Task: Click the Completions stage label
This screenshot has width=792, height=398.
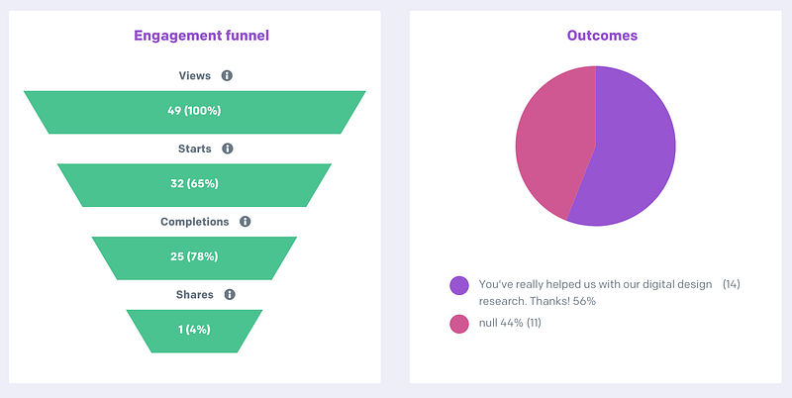Action: (x=194, y=222)
